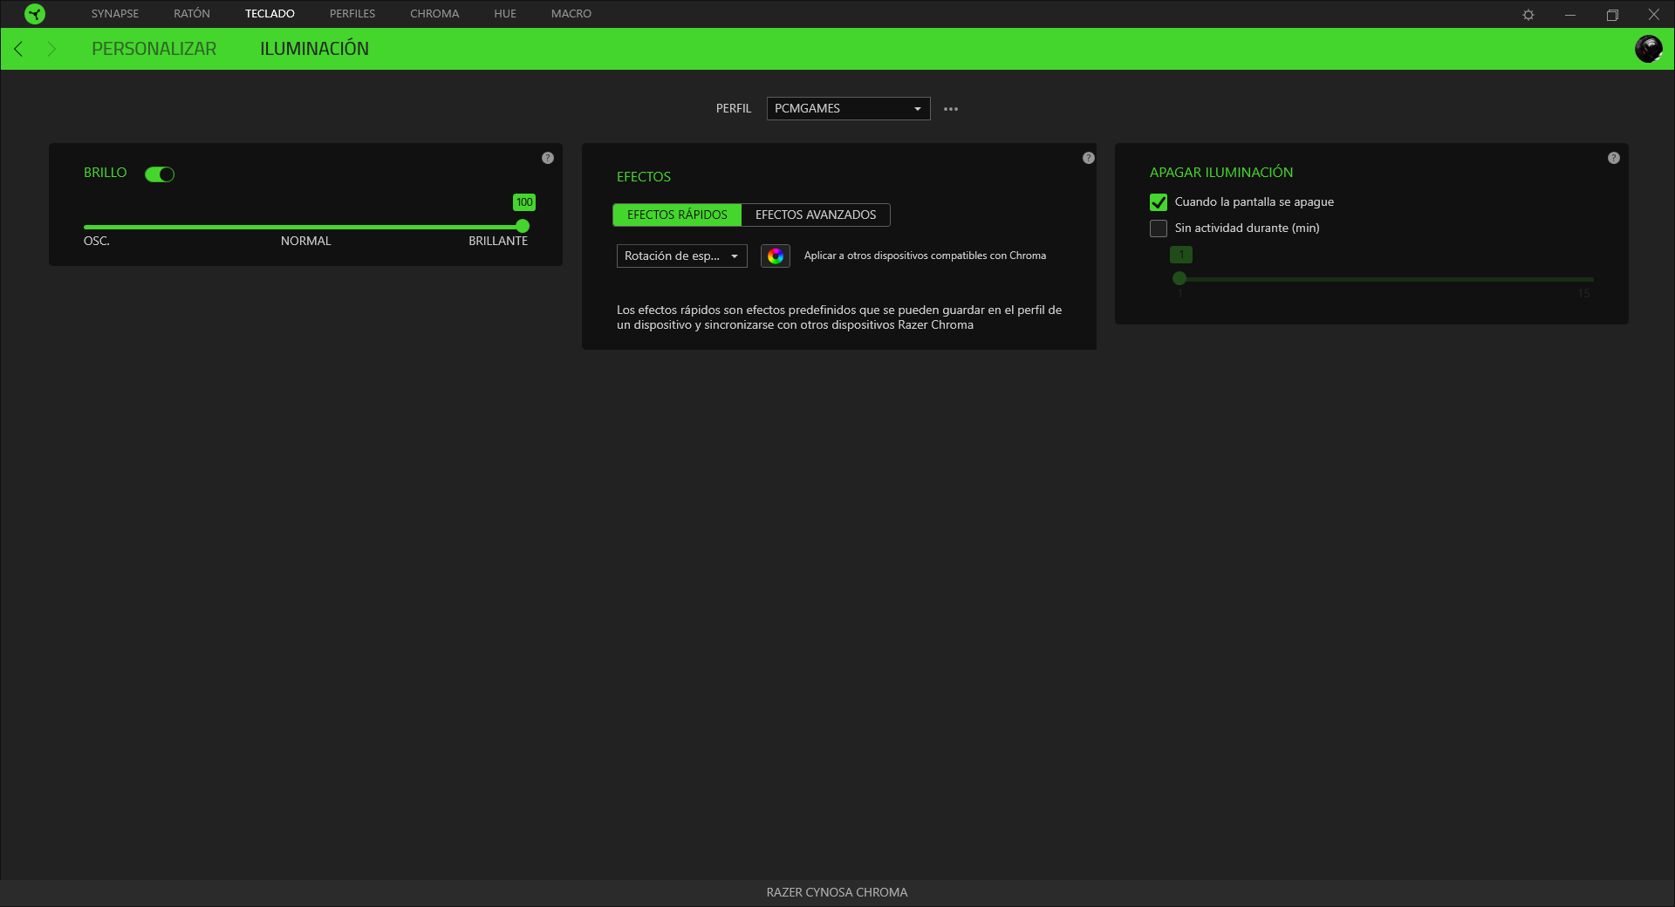The height and width of the screenshot is (907, 1675).
Task: Click the RAZER CYNOSA CHROMA device label
Action: (837, 892)
